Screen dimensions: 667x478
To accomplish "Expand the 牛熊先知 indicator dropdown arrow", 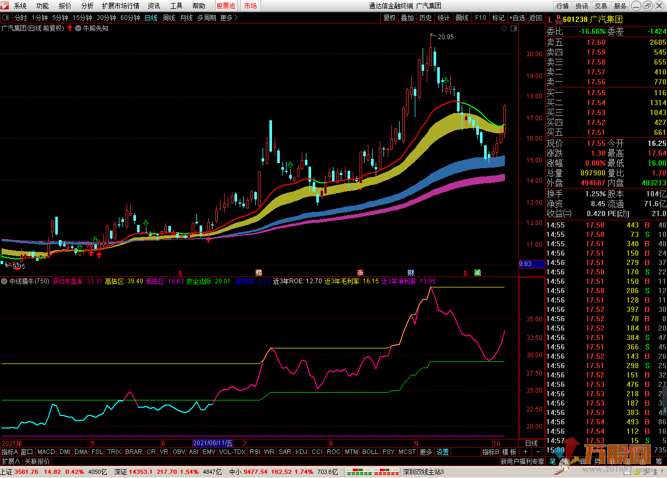I will pyautogui.click(x=78, y=29).
